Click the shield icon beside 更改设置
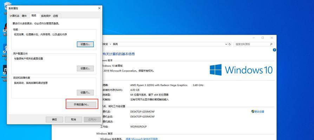This screenshot has width=314, height=140. (253, 112)
